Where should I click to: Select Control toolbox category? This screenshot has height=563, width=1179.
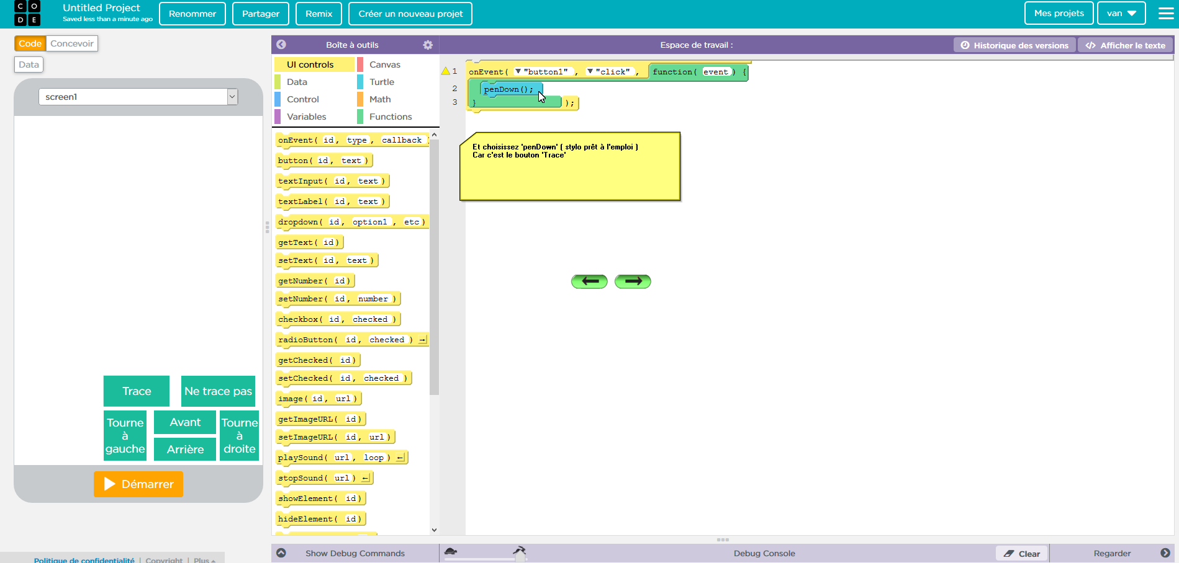(x=314, y=99)
